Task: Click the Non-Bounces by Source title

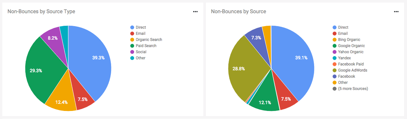Action: coord(238,12)
